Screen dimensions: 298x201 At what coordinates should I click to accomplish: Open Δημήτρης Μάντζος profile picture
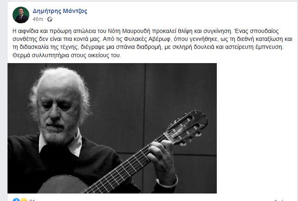coord(21,15)
